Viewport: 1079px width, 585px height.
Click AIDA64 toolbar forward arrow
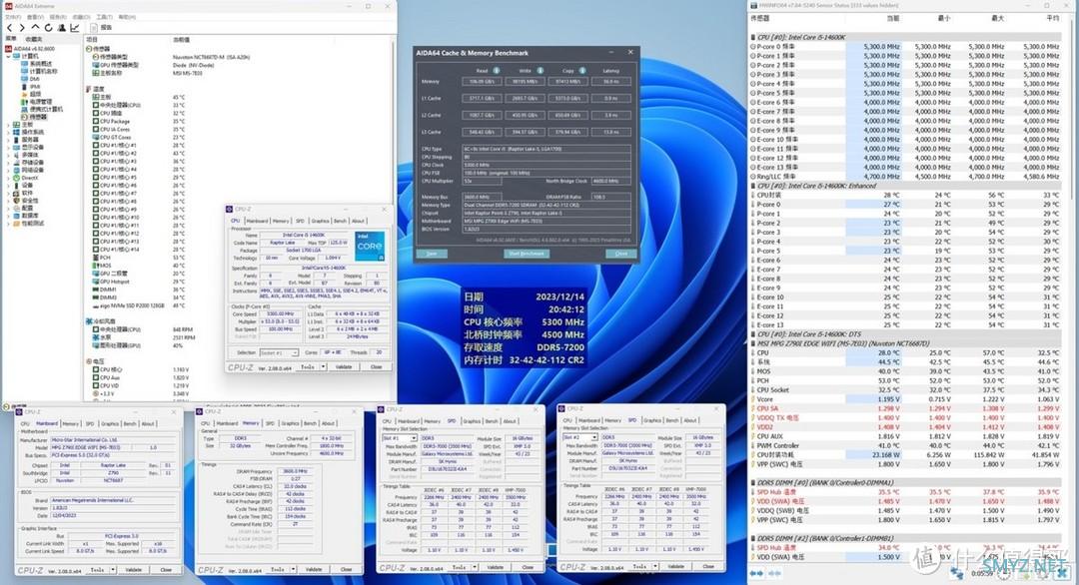click(x=22, y=28)
